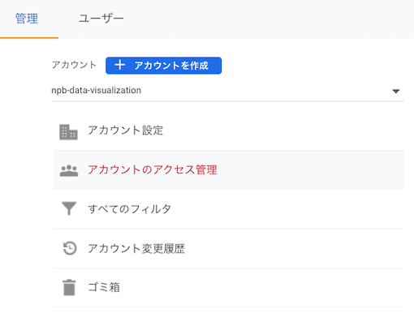Click the funnel icon for すべてのフィルタ
This screenshot has width=414, height=330.
pyautogui.click(x=69, y=208)
